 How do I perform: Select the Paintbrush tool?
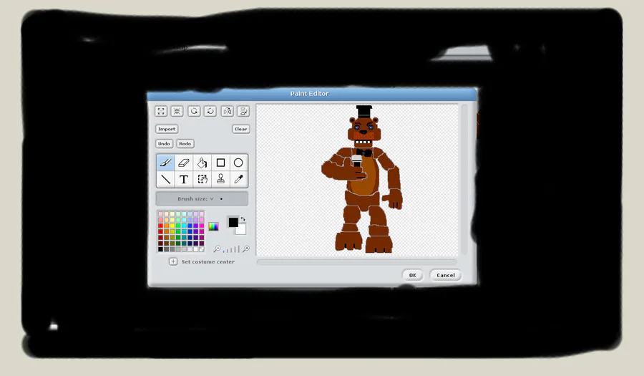pos(165,163)
